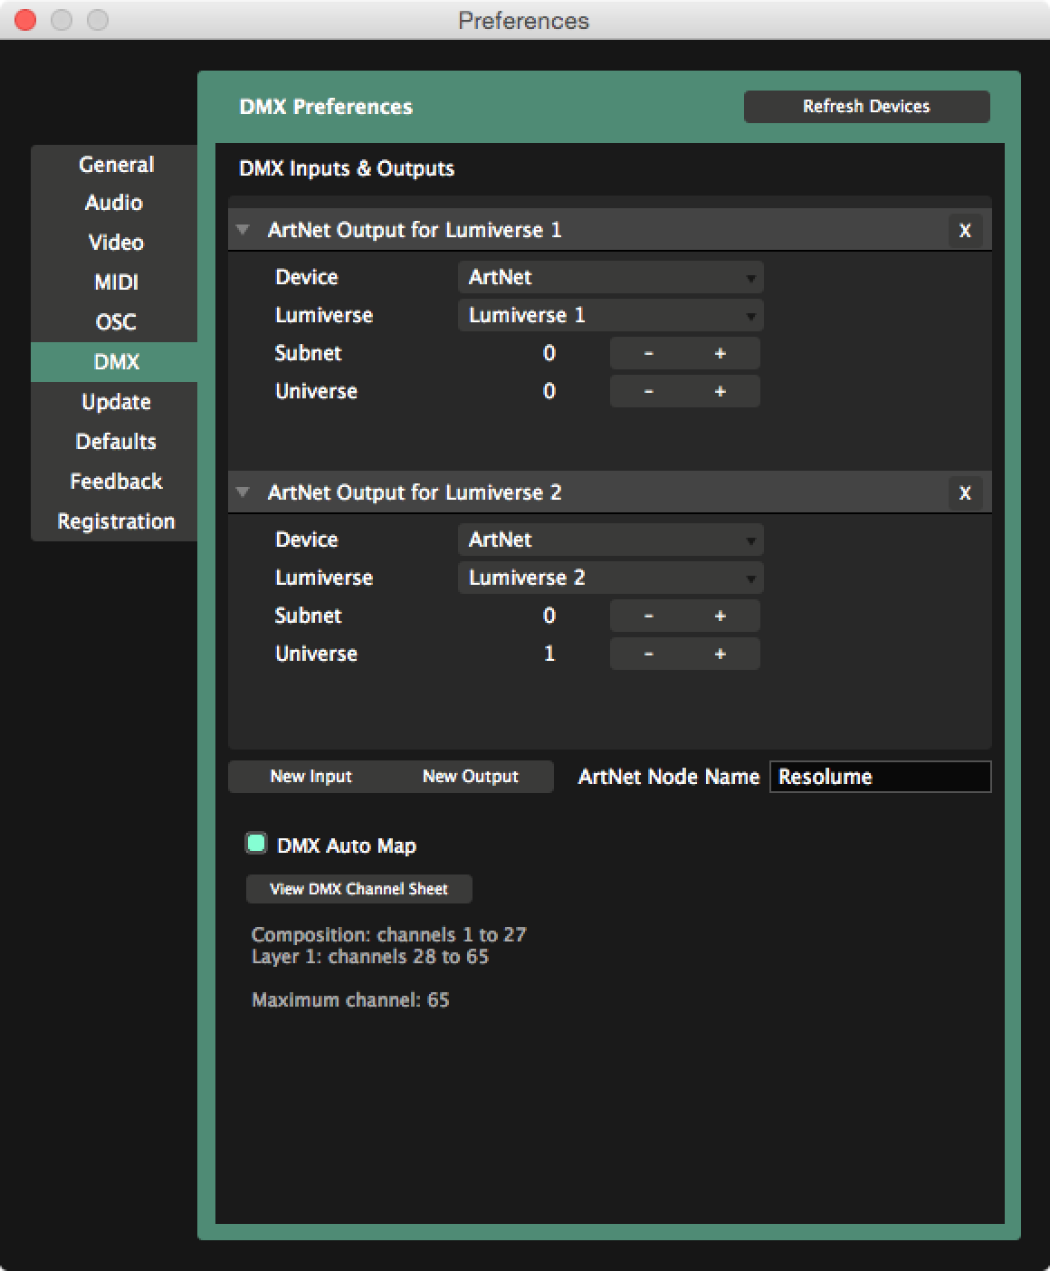Create a New Input

pos(311,776)
